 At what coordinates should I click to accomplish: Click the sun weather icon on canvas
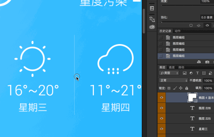point(32,59)
